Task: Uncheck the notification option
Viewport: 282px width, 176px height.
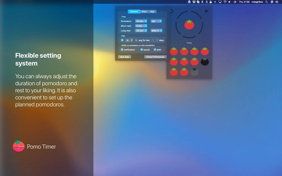Action: (122, 50)
